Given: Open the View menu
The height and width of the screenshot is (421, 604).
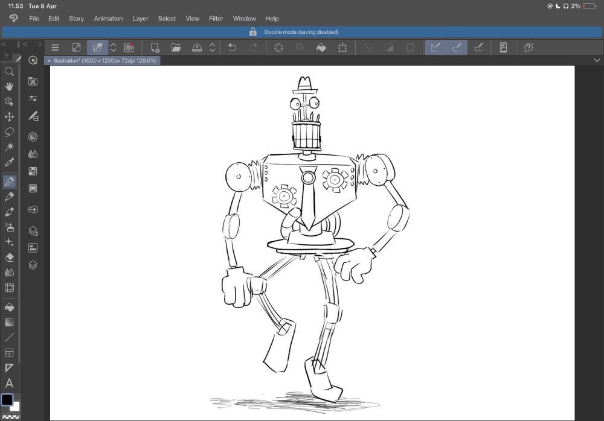Looking at the screenshot, I should point(193,19).
